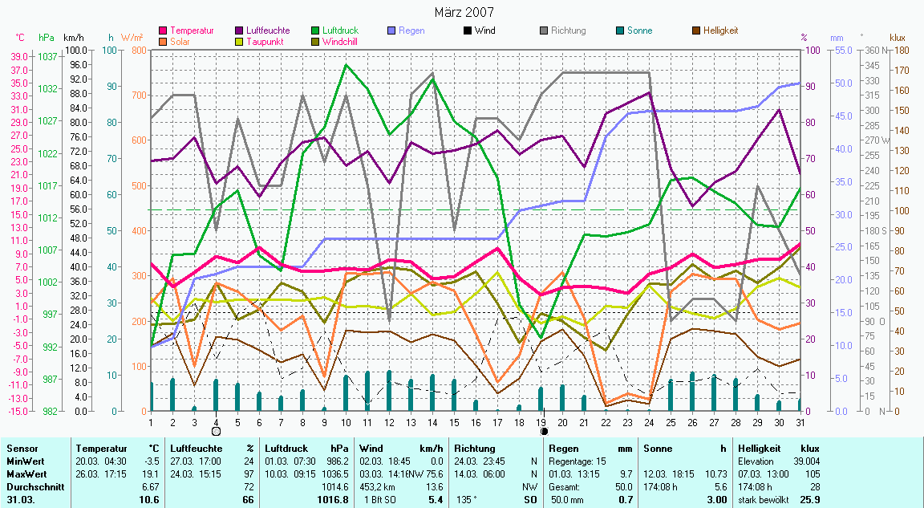Click the teal Sonne legend swatch
The width and height of the screenshot is (924, 508).
click(x=619, y=30)
